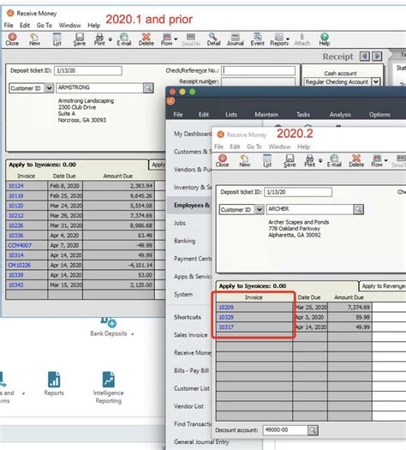Look up the discount account 49000-00
This screenshot has width=406, height=450.
click(313, 430)
